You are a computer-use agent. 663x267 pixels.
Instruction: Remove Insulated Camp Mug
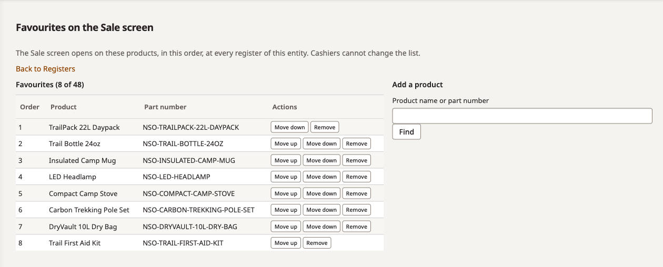coord(357,160)
